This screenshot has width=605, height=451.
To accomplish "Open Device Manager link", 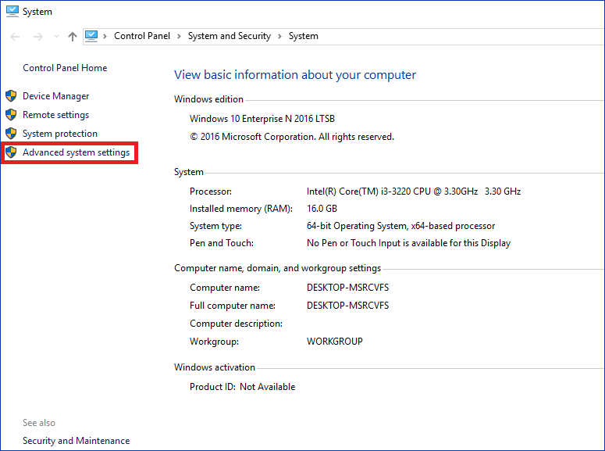I will click(x=56, y=96).
